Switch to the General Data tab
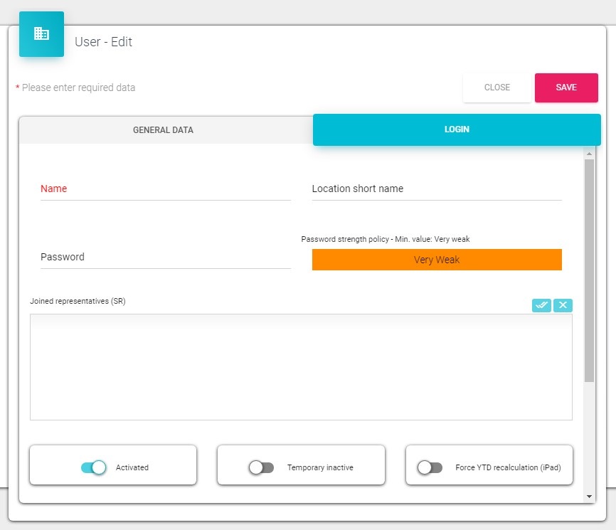 click(163, 130)
